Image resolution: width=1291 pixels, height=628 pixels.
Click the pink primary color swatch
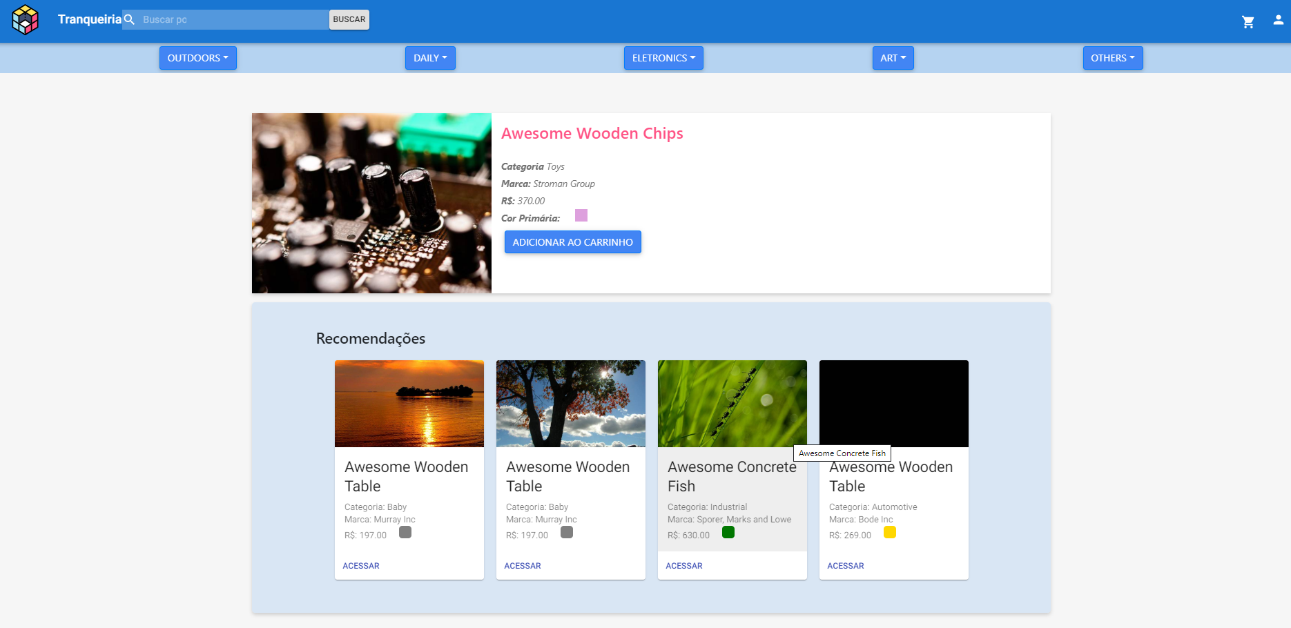(x=581, y=215)
